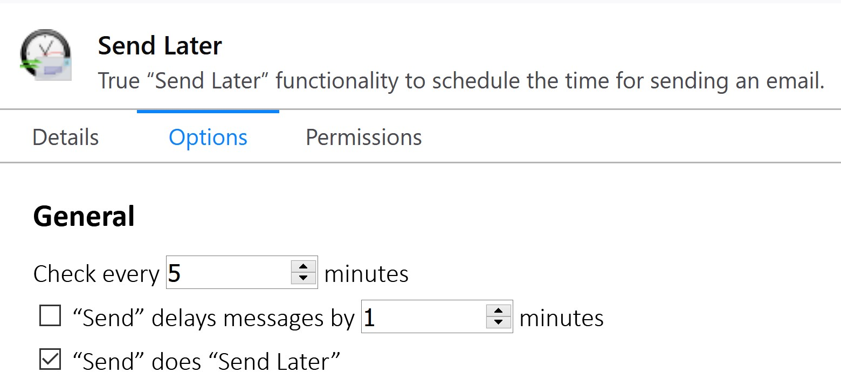
Task: Click "minutes" label after delay field
Action: point(562,318)
